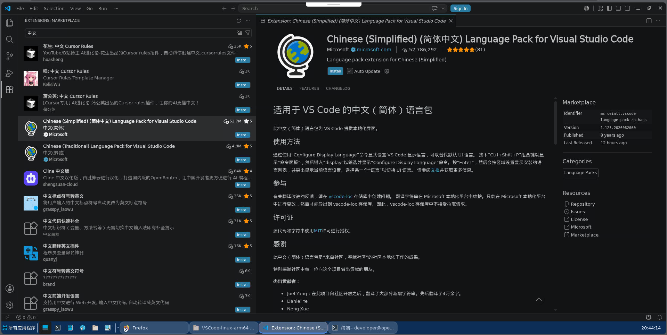
Task: Clear extensions search results
Action: (240, 33)
